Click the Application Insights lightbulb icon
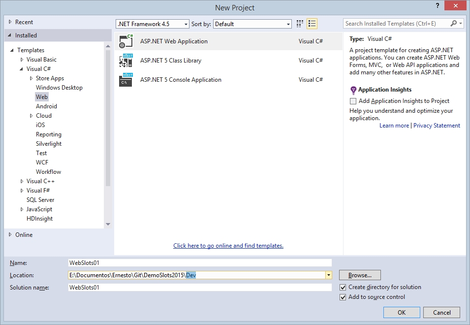Screen dimensions: 470x325 (353, 90)
